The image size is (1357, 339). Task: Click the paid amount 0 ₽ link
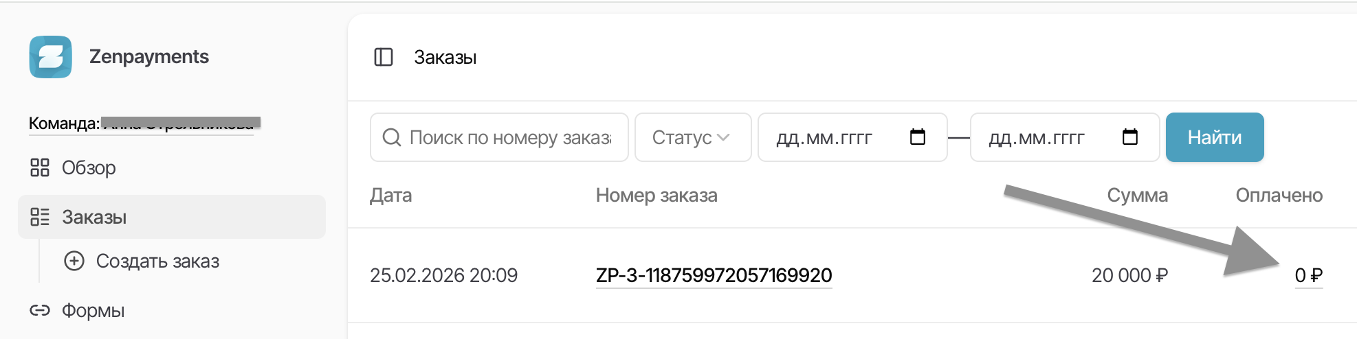pyautogui.click(x=1308, y=275)
